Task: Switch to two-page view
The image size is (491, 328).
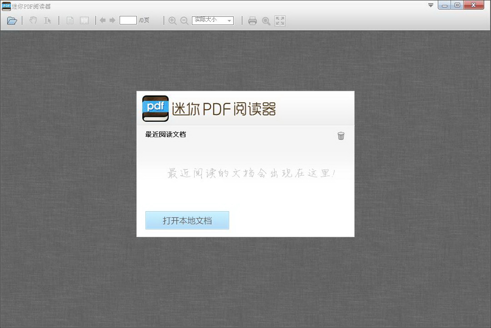Action: click(x=84, y=20)
